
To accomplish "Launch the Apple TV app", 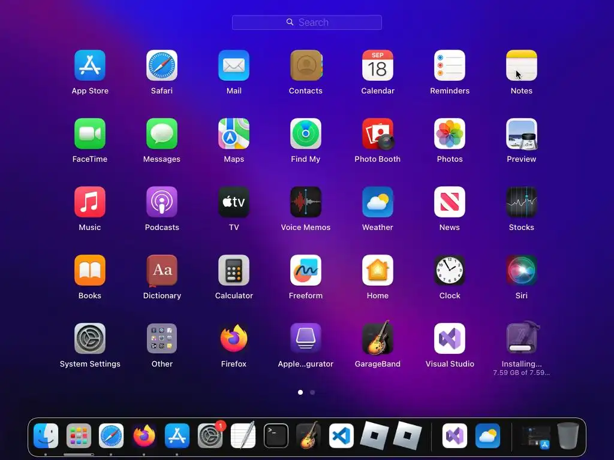I will 234,202.
